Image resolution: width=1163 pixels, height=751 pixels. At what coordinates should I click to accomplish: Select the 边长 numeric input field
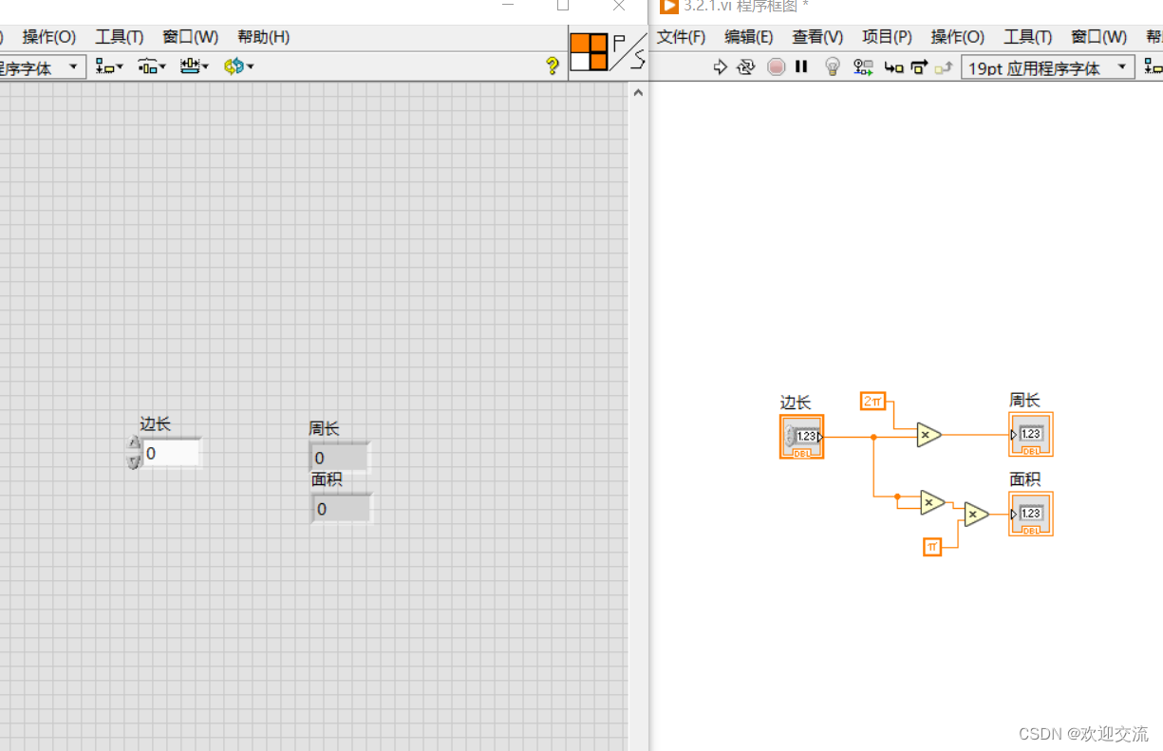(171, 453)
